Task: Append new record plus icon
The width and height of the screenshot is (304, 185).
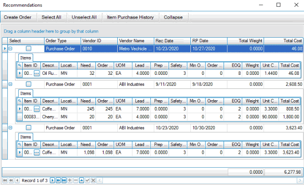Action: coord(70,180)
